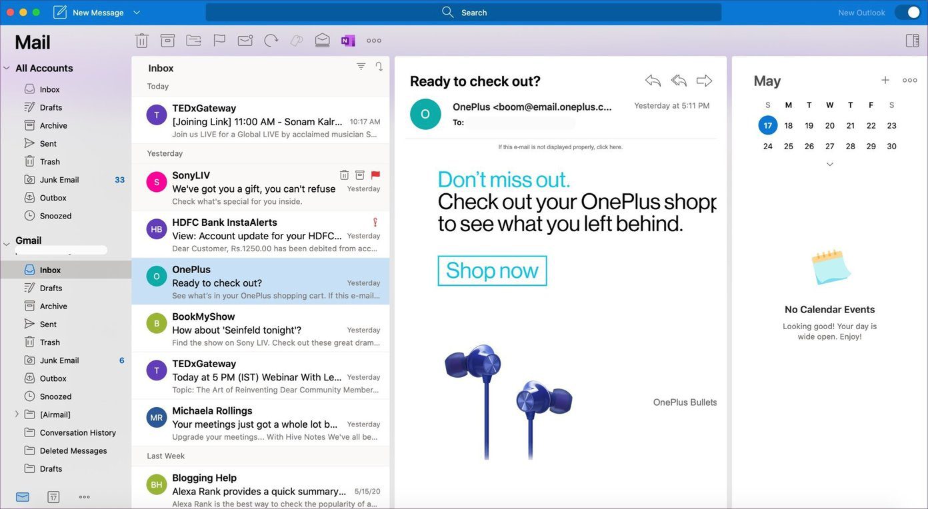The image size is (928, 509).
Task: Open the New Message dropdown arrow
Action: click(137, 12)
